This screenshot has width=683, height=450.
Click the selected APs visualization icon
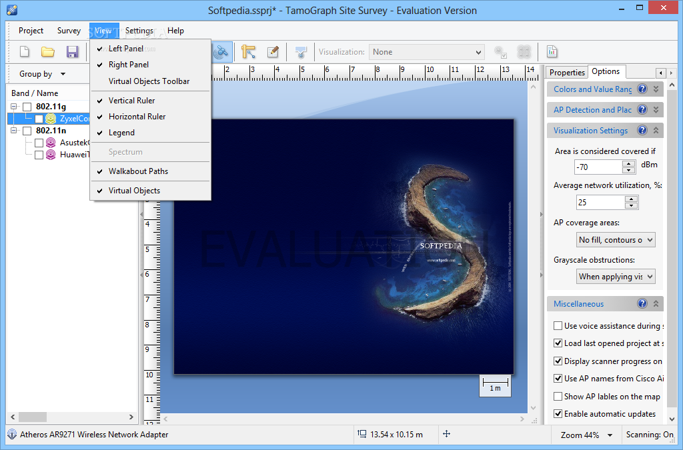500,52
